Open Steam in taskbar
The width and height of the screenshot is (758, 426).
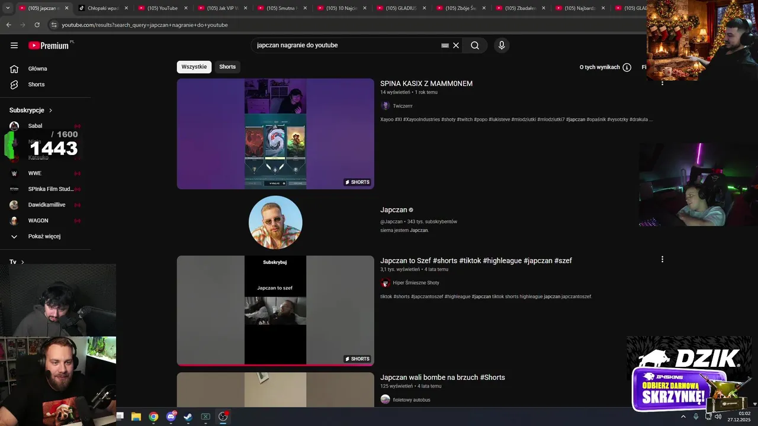[x=188, y=417]
